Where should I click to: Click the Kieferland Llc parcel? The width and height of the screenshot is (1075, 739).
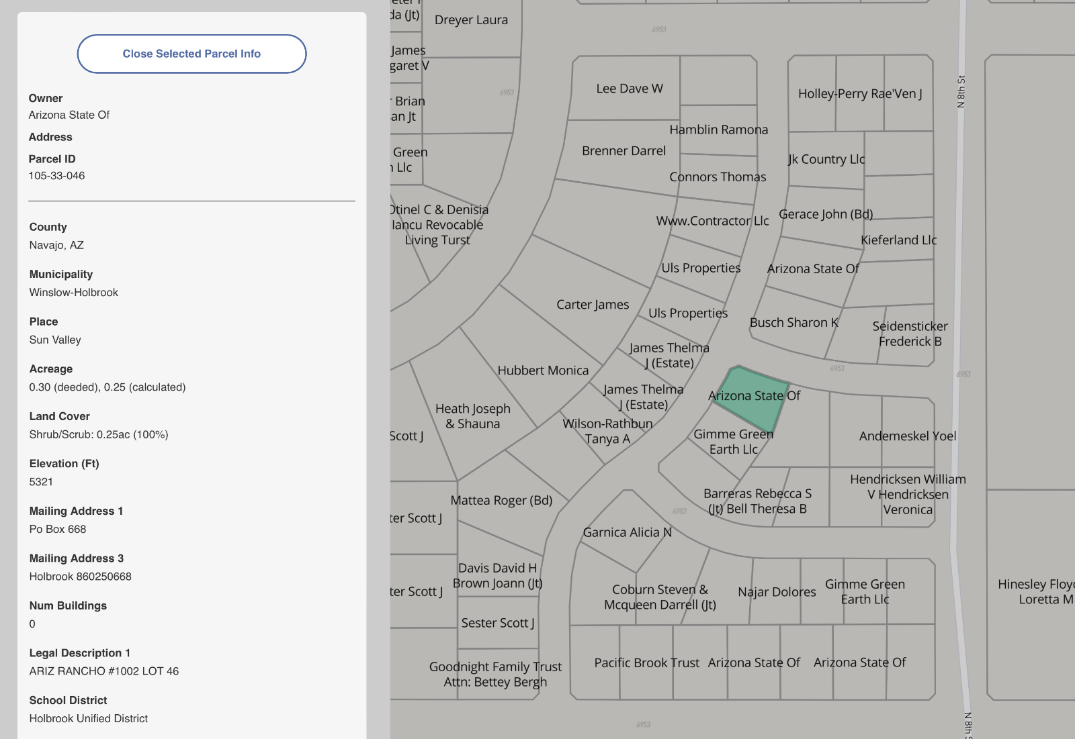(899, 240)
